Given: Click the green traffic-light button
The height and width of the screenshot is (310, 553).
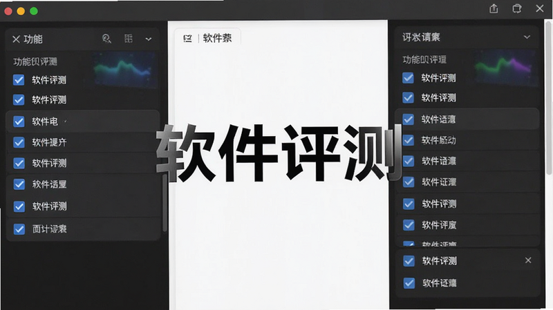Looking at the screenshot, I should (34, 11).
